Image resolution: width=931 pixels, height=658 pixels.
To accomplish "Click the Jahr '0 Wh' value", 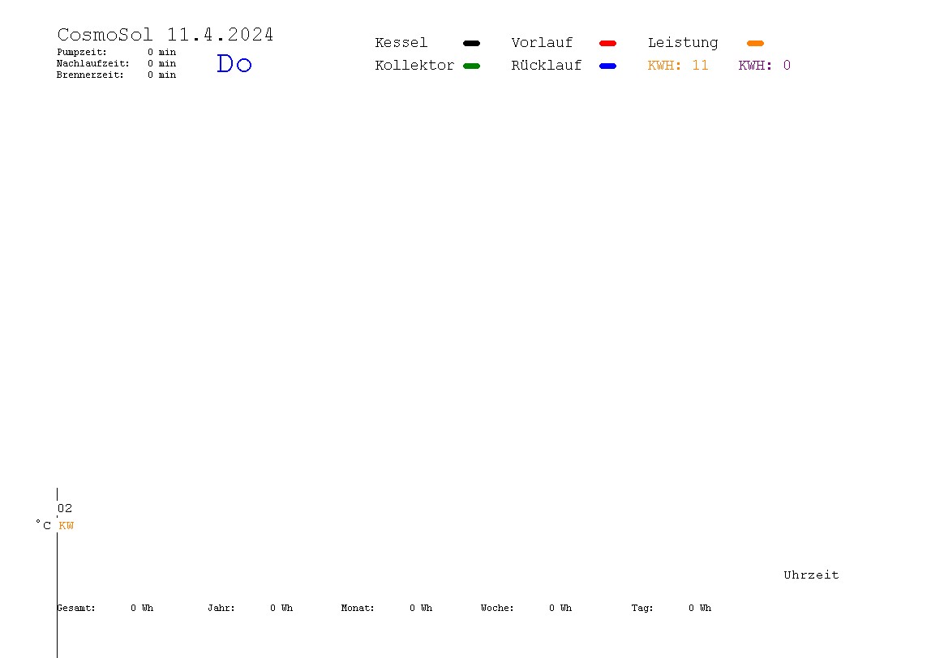I will click(281, 608).
